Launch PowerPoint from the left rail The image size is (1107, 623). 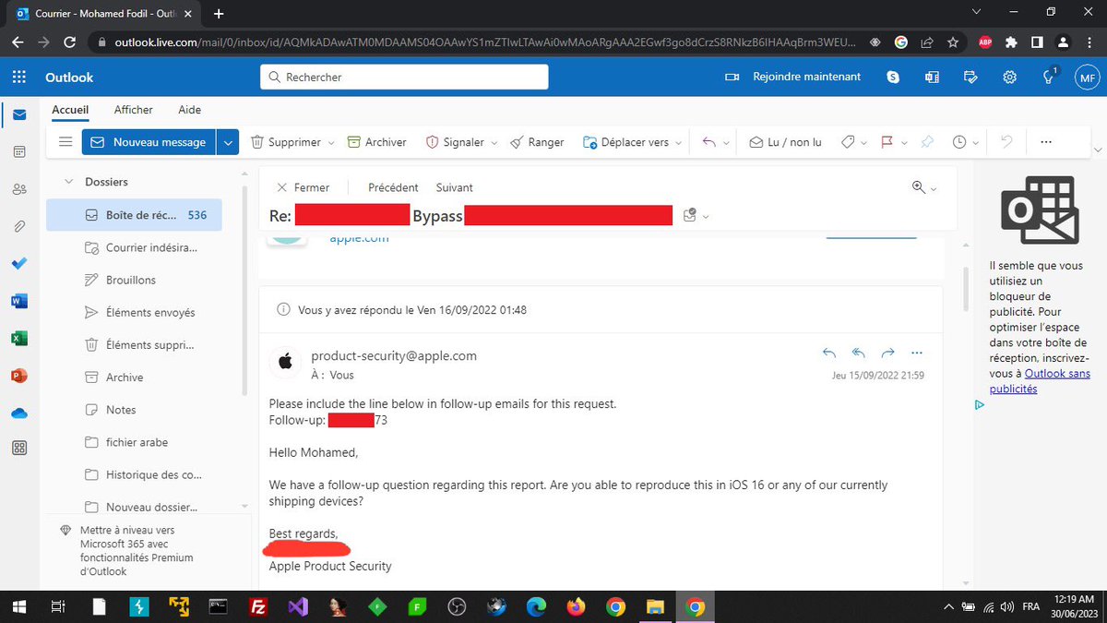click(18, 376)
